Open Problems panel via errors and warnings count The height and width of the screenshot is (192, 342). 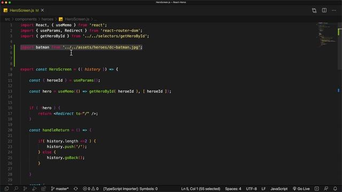point(90,189)
